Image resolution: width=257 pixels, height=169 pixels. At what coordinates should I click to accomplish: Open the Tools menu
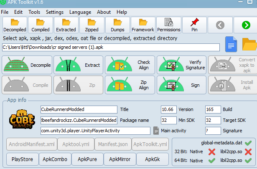pos(34,12)
